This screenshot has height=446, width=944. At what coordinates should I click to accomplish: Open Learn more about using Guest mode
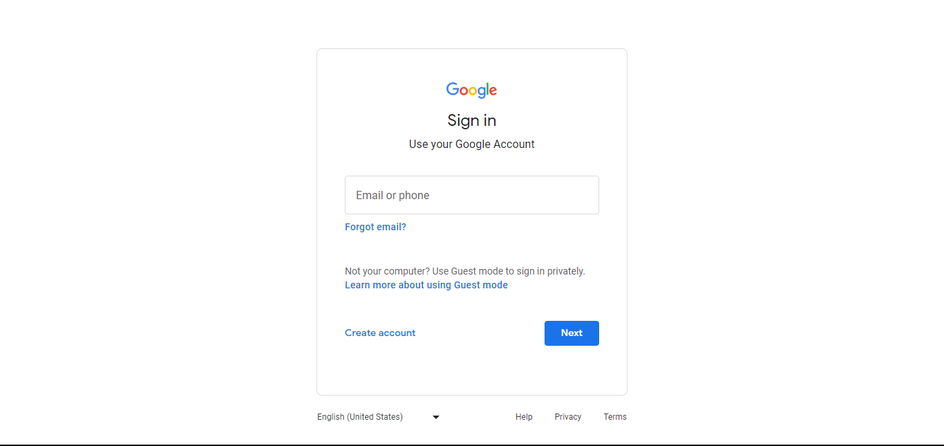tap(426, 285)
